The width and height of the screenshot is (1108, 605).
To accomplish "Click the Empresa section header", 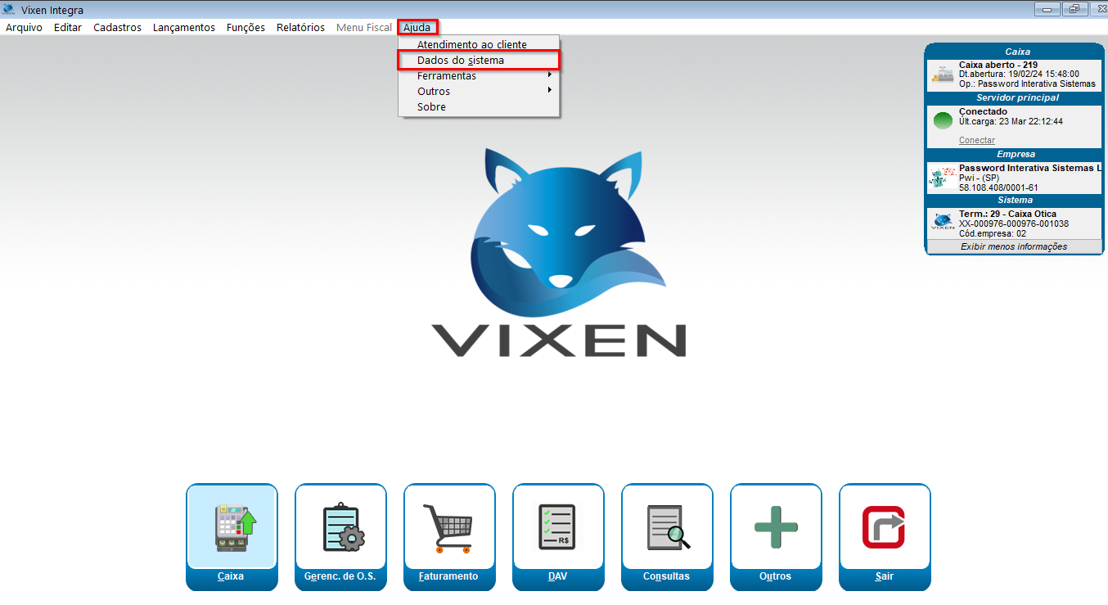I will [1014, 154].
